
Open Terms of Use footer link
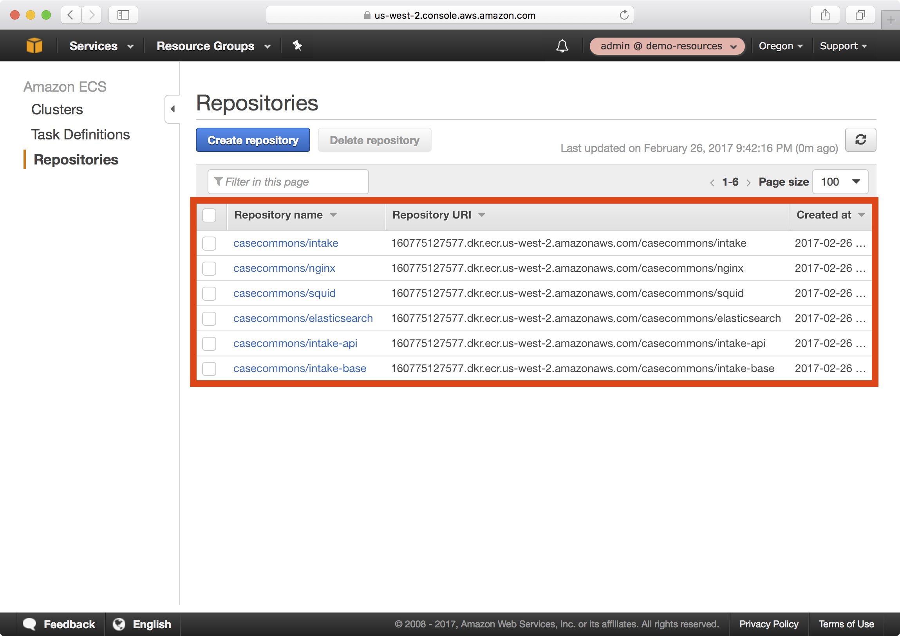[846, 624]
